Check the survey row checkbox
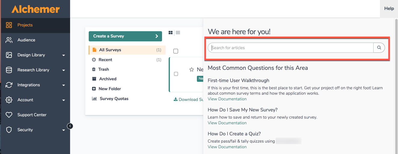This screenshot has height=154, width=398. click(x=176, y=74)
